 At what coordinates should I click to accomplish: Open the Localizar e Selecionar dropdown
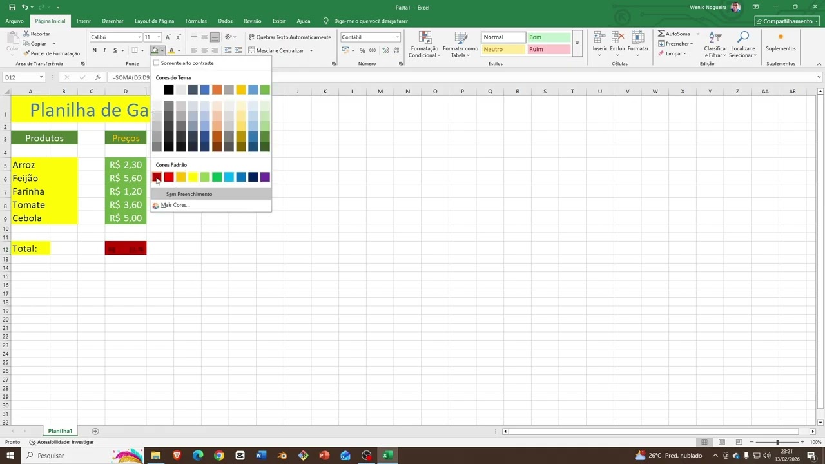[742, 45]
